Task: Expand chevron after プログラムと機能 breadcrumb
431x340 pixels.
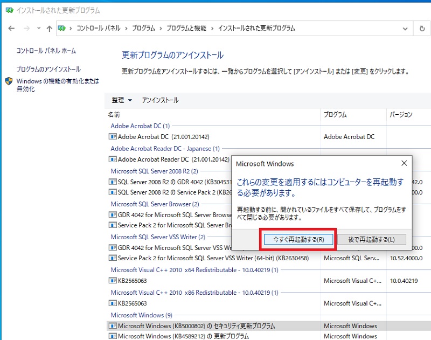Action: (x=212, y=29)
